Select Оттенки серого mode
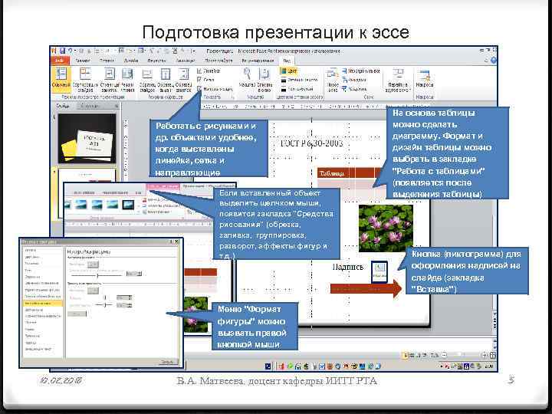The height and width of the screenshot is (414, 552). click(300, 80)
